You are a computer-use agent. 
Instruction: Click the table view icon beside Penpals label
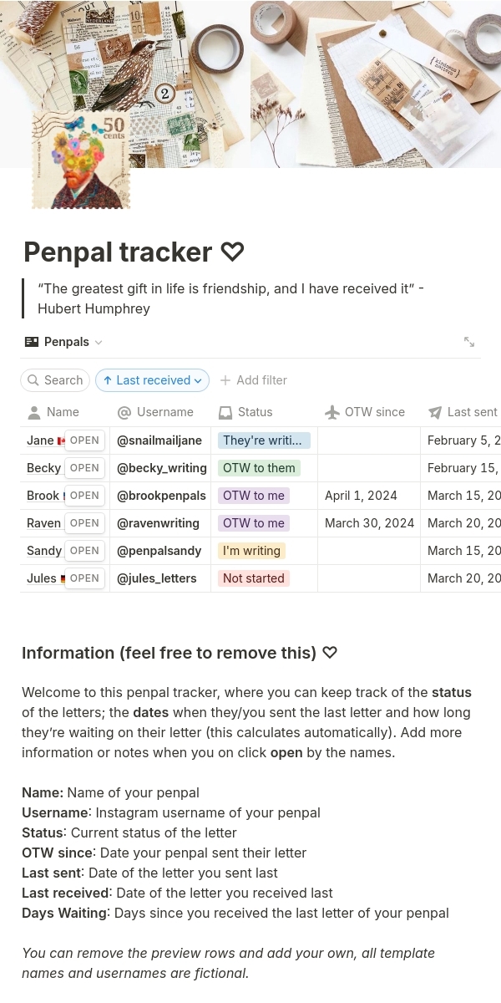click(x=32, y=342)
